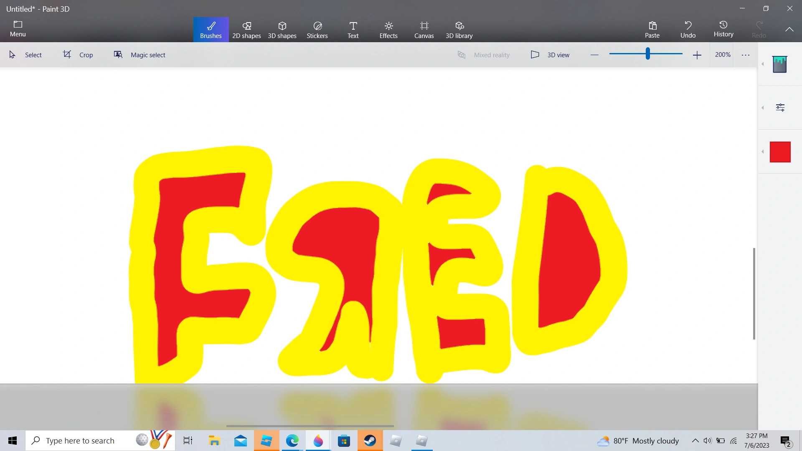Open the 3D shapes panel

click(282, 29)
